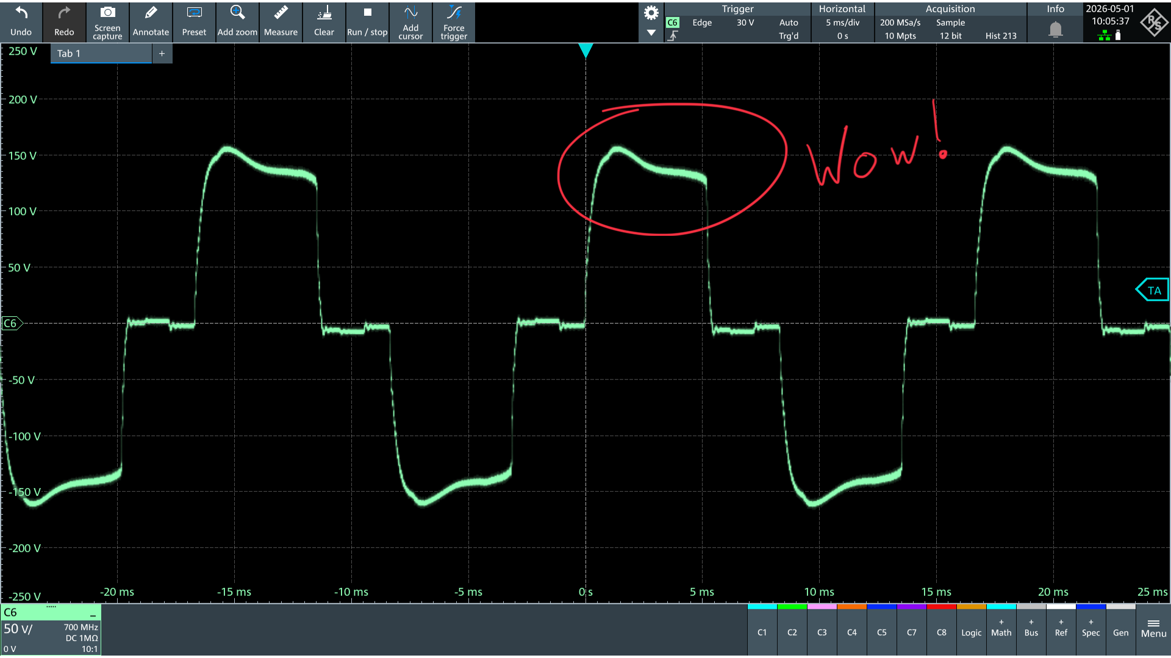
Task: Take a screen capture
Action: click(x=107, y=22)
